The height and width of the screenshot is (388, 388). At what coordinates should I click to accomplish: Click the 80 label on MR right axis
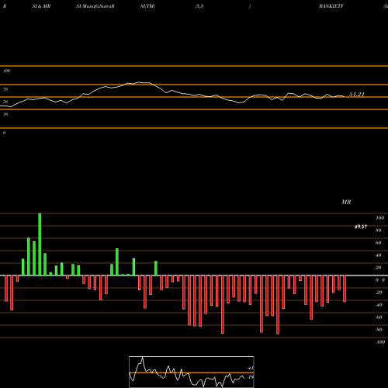[x=379, y=230]
